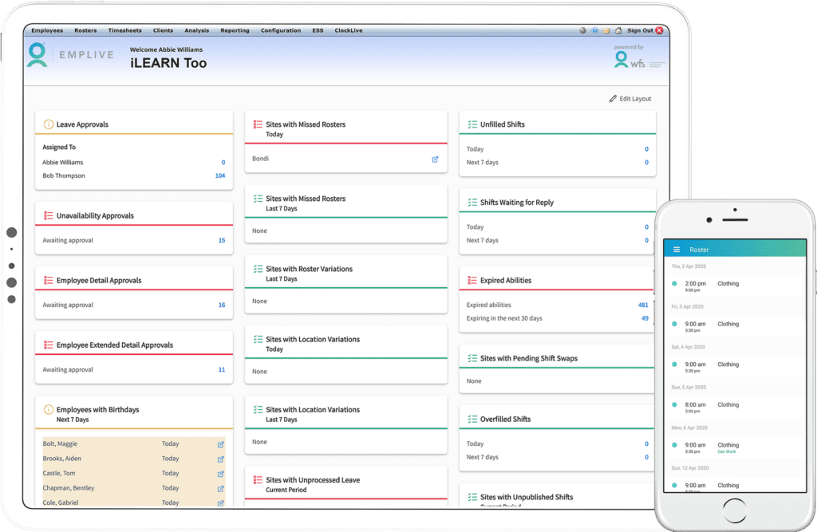Viewport: 817px width, 532px height.
Task: Click the Leave Approvals info icon
Action: click(49, 124)
